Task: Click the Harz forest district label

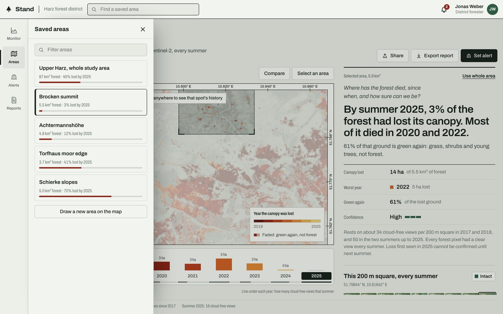Action: 63,9
